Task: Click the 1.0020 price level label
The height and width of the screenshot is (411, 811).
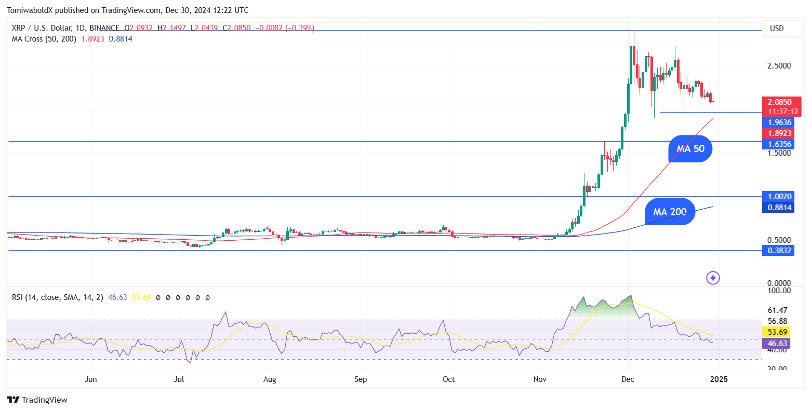Action: (x=779, y=197)
